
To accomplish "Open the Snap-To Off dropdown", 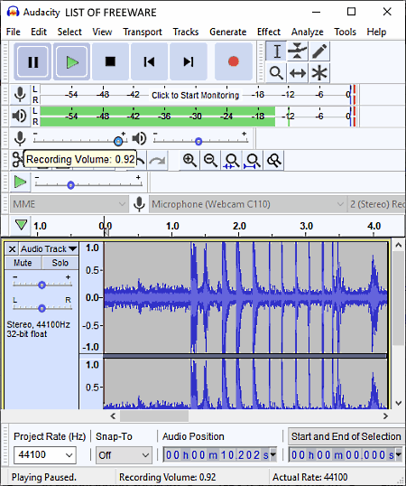I will (124, 455).
